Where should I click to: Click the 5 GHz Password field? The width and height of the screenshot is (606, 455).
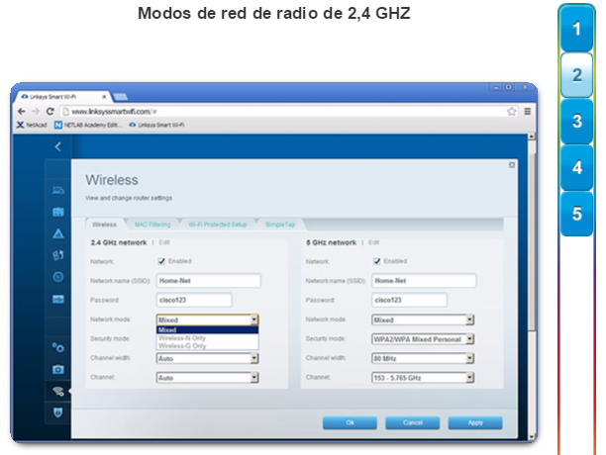(409, 300)
